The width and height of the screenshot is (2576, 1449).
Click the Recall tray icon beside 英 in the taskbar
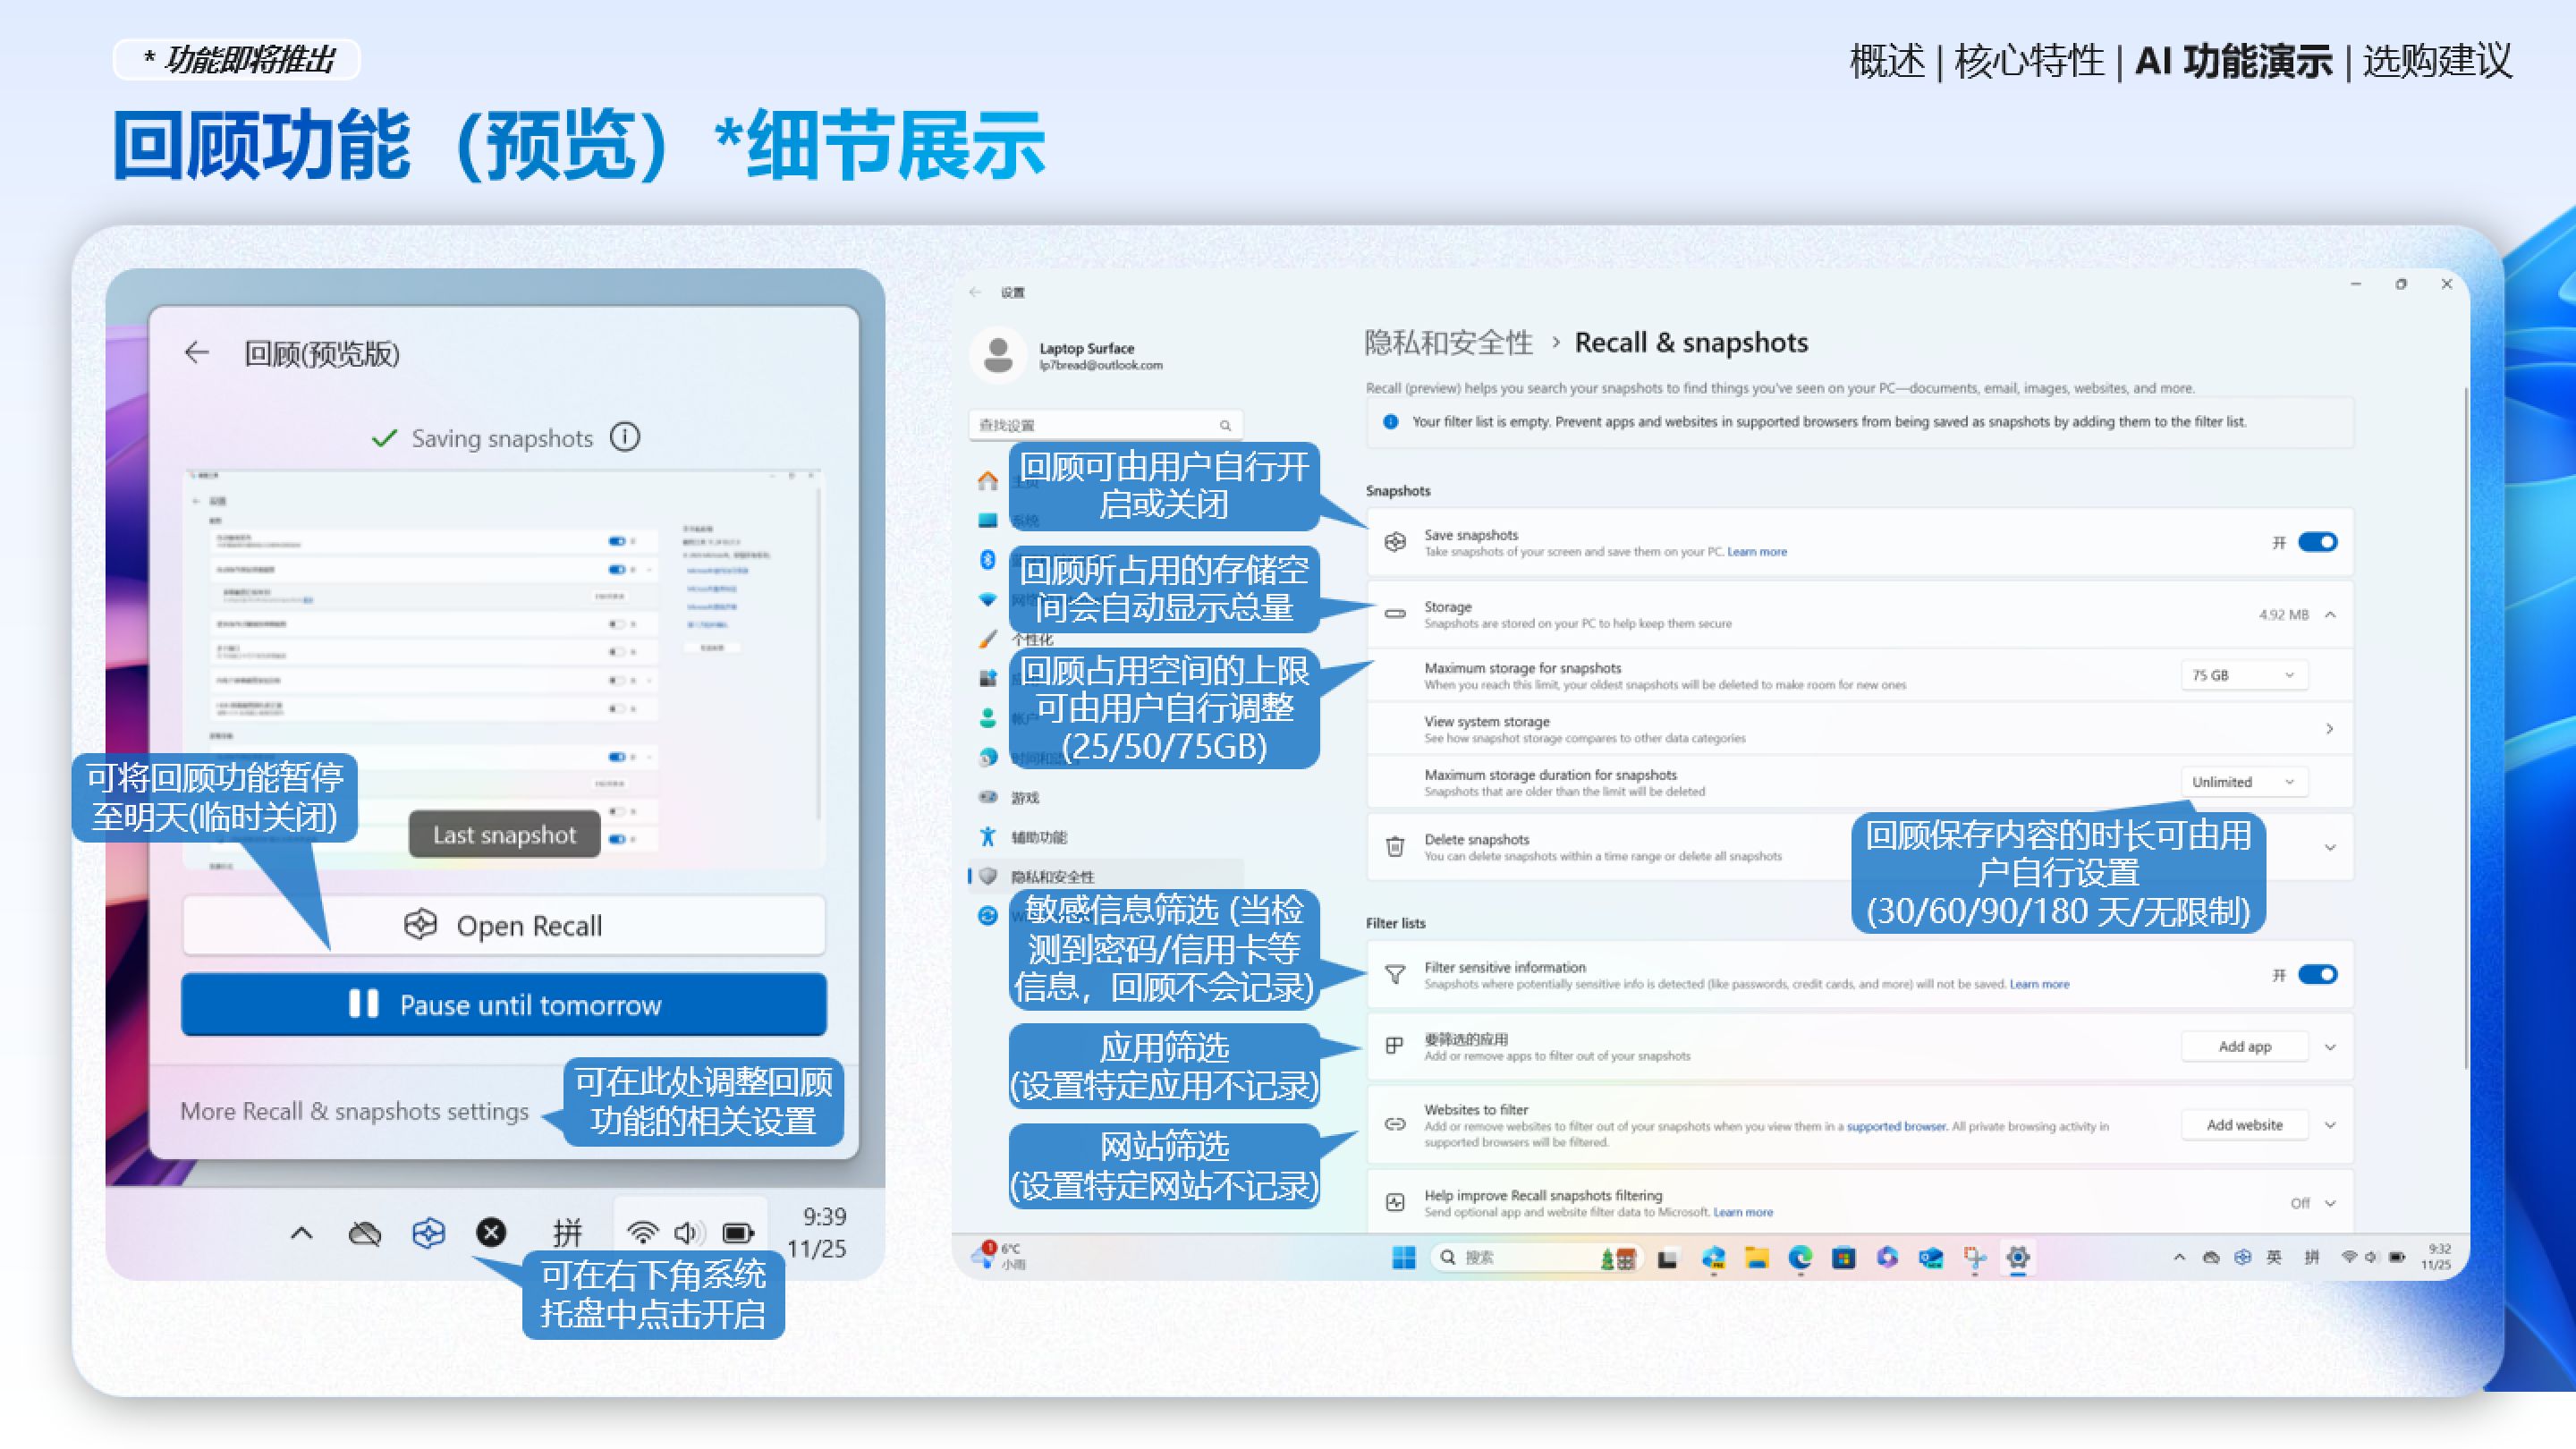click(x=2243, y=1257)
